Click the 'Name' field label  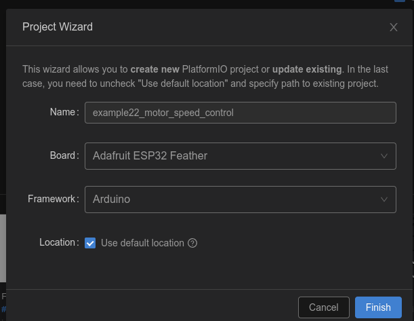[62, 112]
